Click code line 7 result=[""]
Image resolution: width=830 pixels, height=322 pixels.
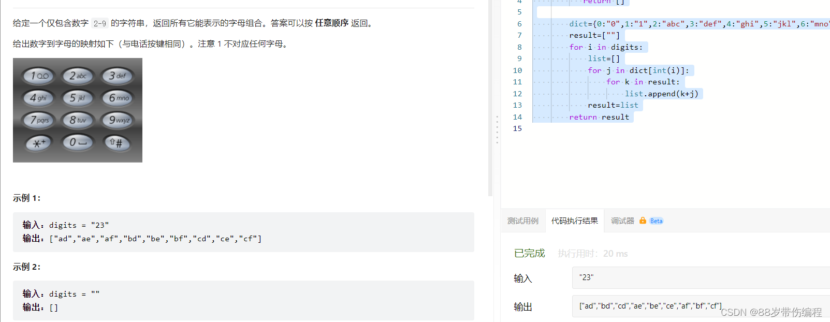point(594,35)
